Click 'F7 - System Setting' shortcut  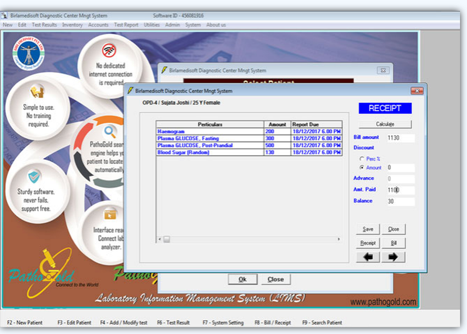[223, 322]
